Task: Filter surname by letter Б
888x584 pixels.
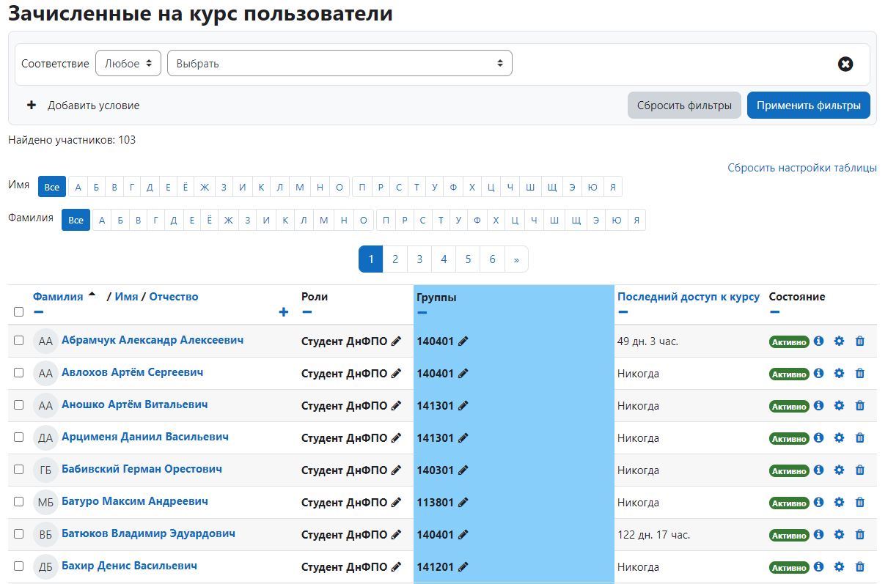Action: [120, 221]
